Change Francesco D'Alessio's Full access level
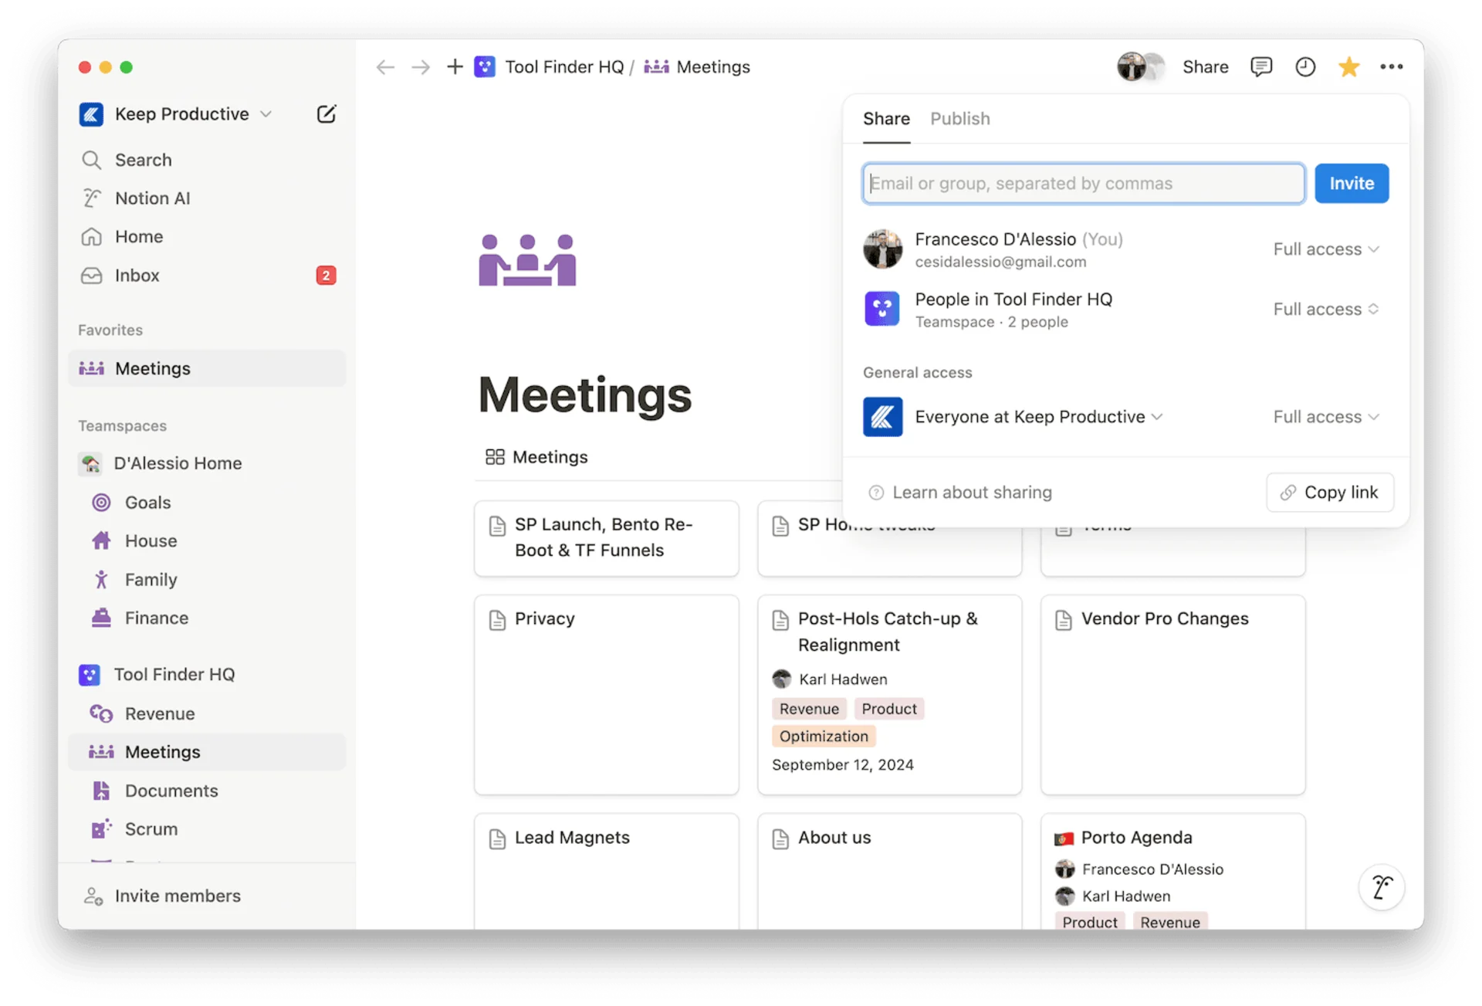The height and width of the screenshot is (1006, 1482). (1325, 249)
